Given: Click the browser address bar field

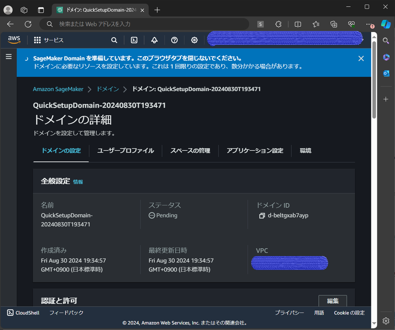Looking at the screenshot, I should pos(144,24).
